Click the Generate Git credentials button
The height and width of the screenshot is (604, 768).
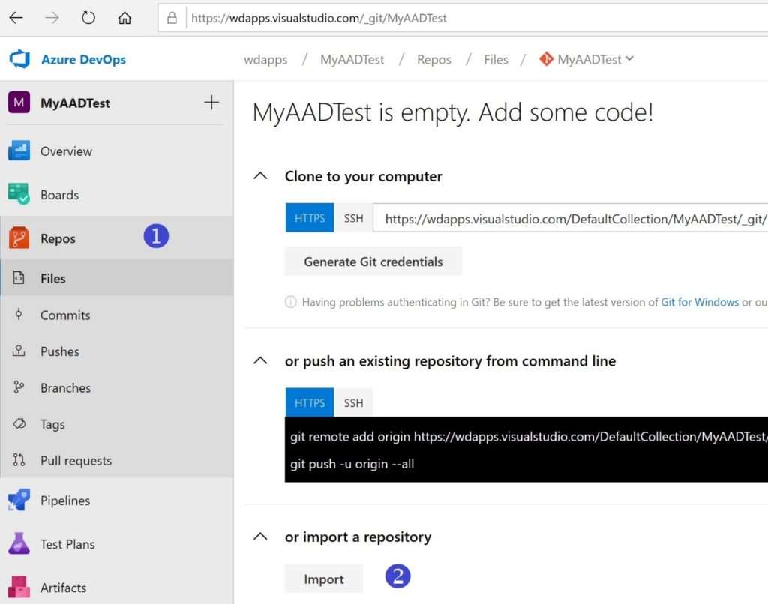tap(373, 262)
